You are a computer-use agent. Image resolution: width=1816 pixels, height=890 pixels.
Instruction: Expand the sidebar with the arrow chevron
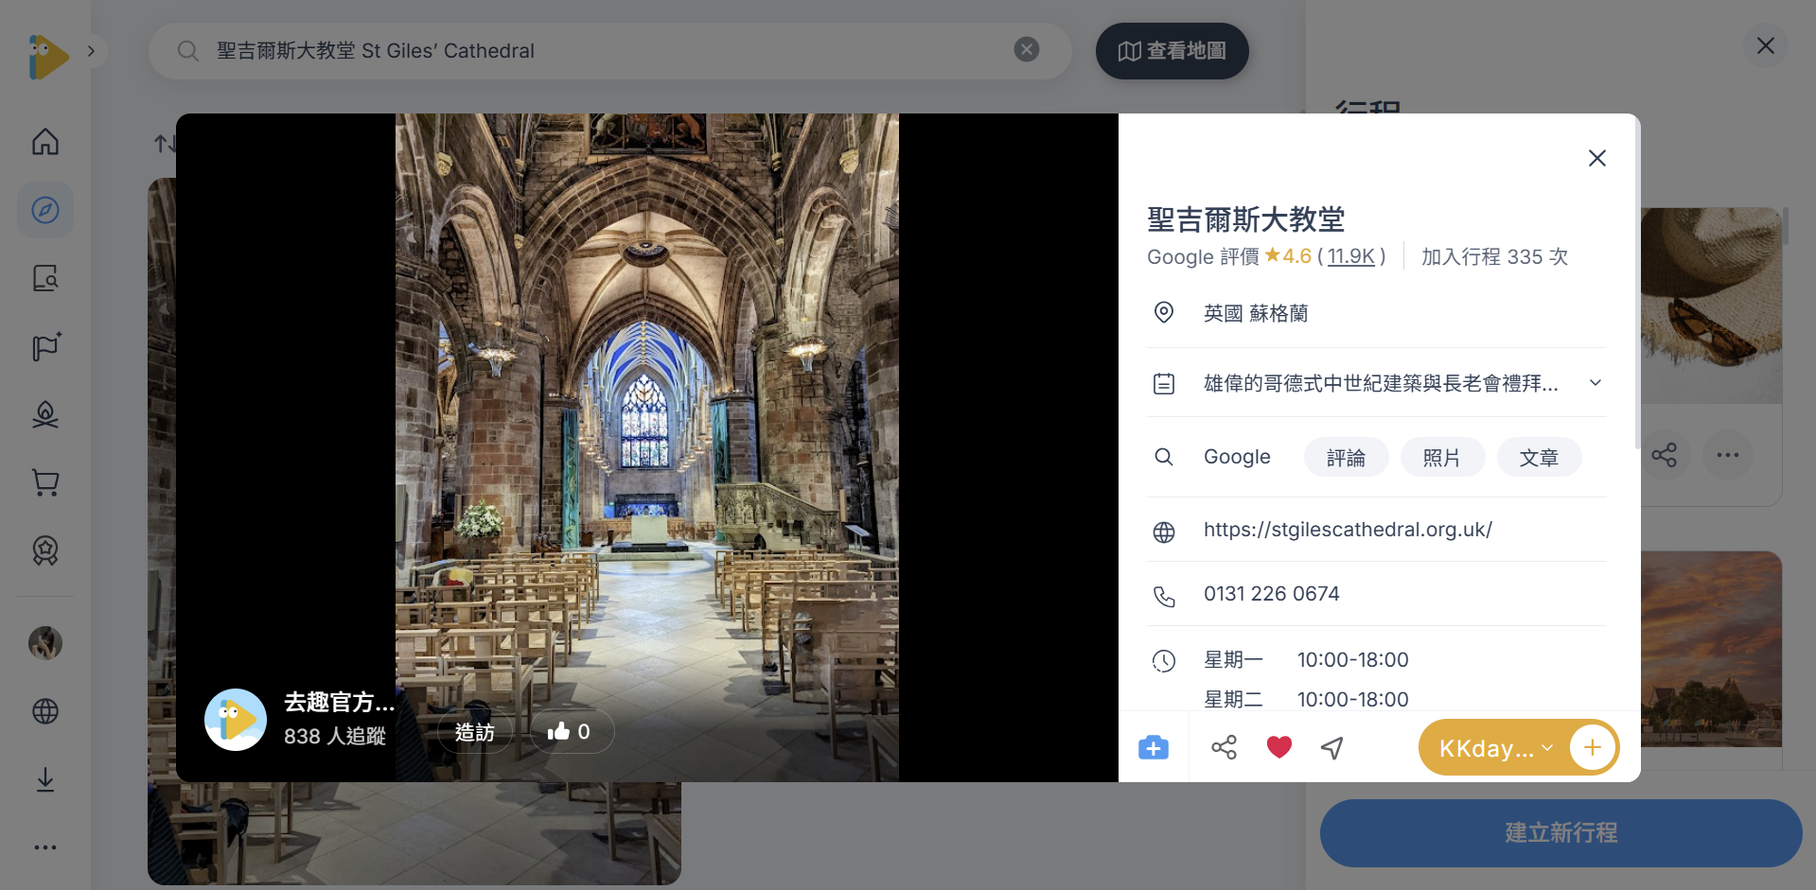(x=91, y=51)
